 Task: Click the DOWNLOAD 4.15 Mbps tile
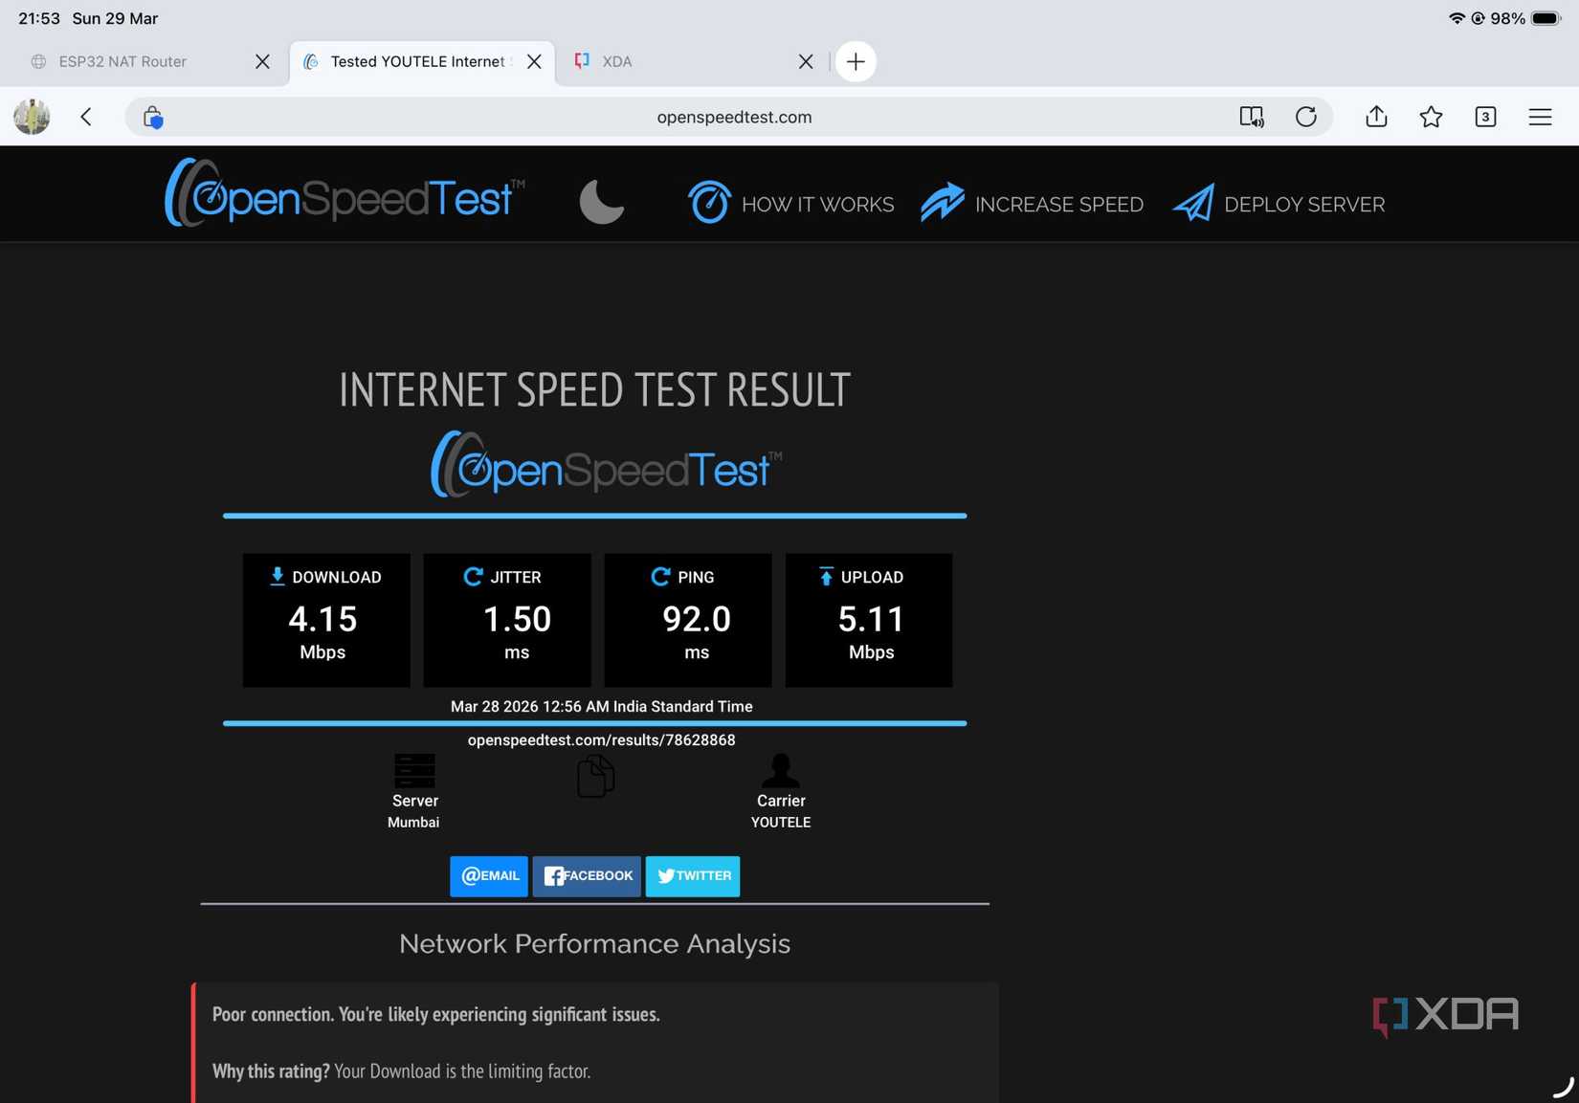[326, 620]
